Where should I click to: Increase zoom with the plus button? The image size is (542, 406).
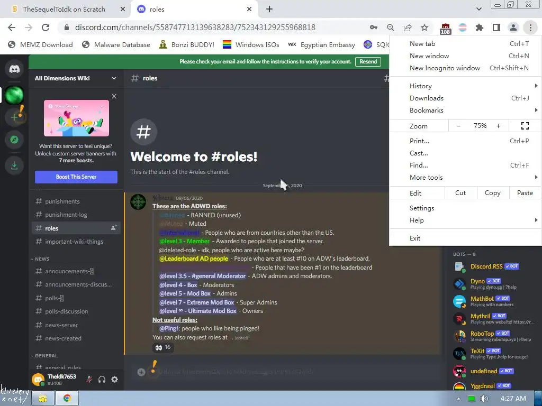498,126
